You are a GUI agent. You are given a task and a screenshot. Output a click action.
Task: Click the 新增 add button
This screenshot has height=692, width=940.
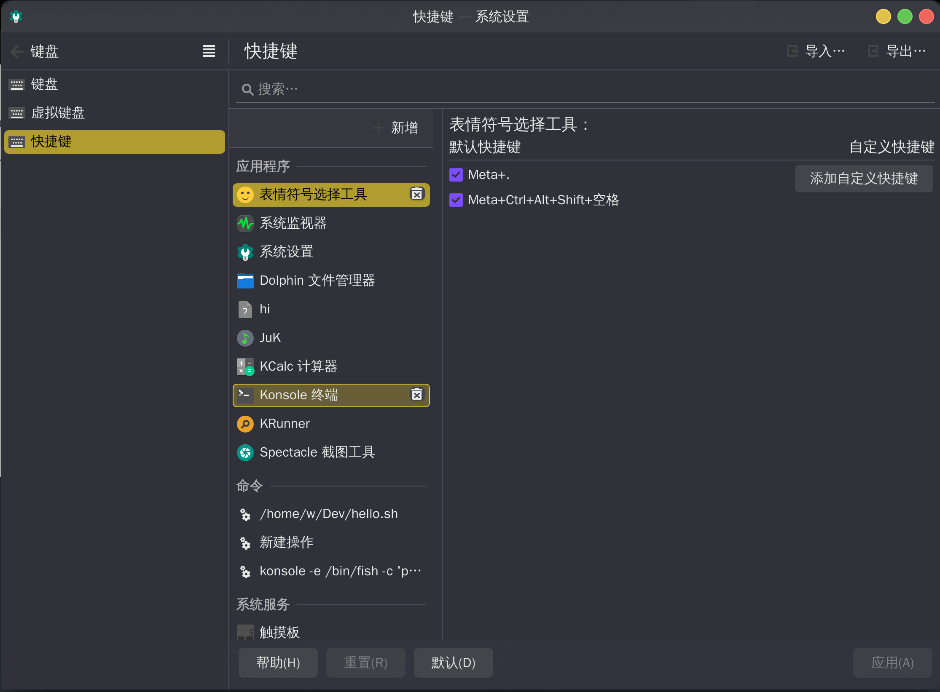tap(395, 127)
